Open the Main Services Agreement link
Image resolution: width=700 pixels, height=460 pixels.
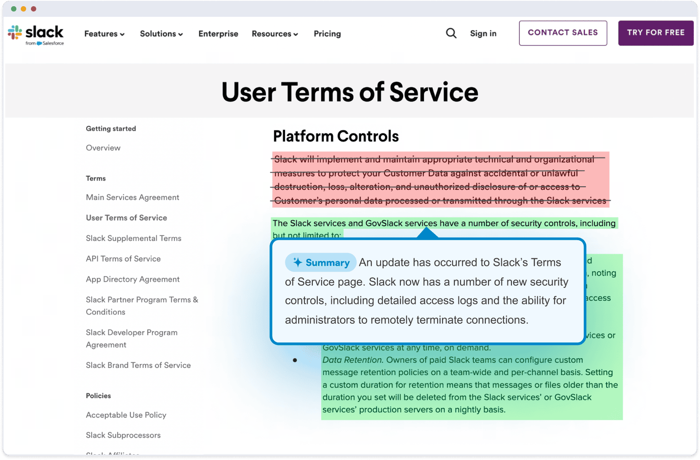(x=133, y=197)
